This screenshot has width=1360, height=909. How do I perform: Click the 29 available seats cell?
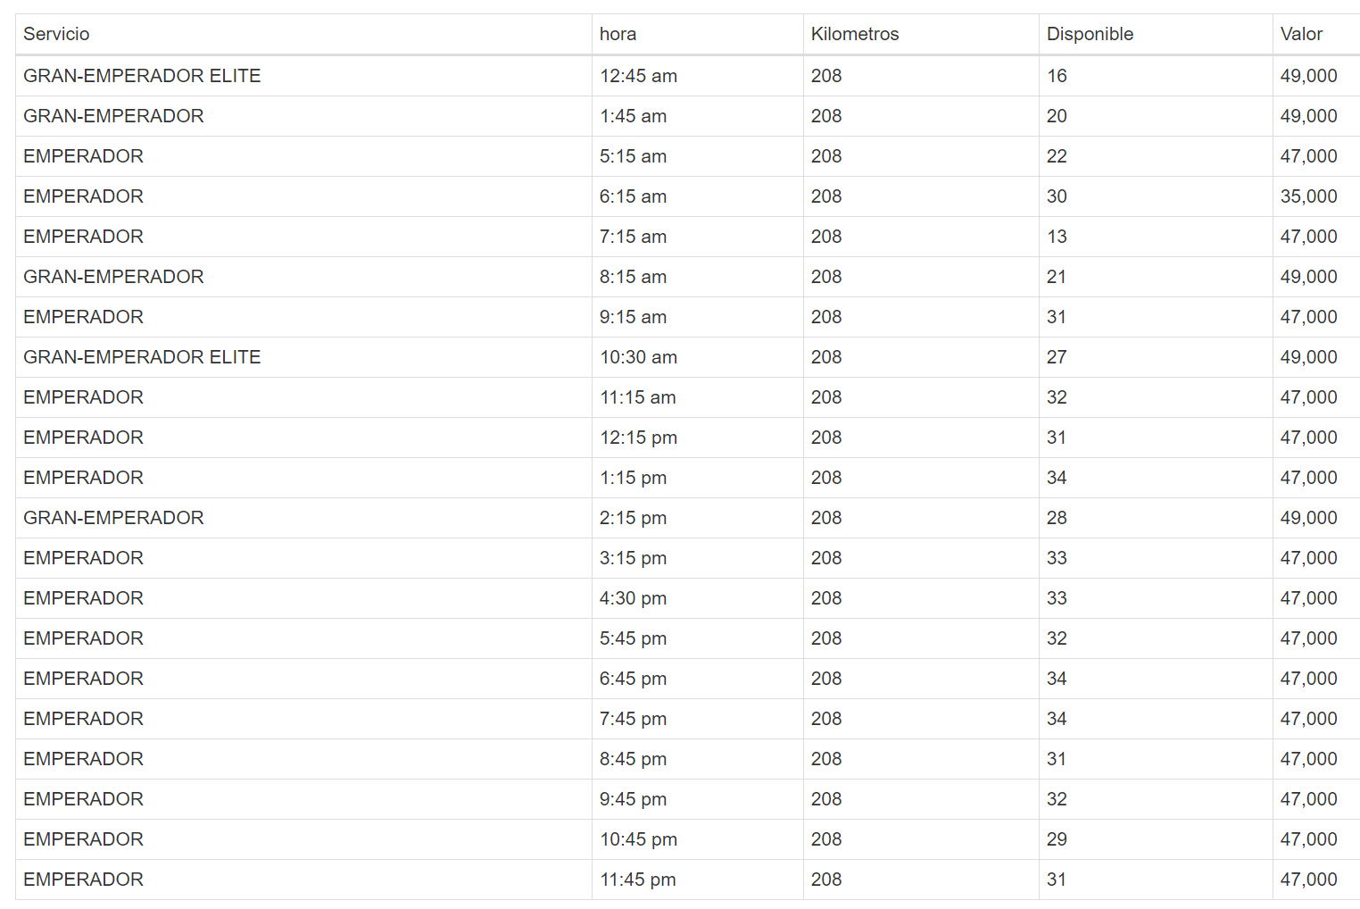point(1057,839)
